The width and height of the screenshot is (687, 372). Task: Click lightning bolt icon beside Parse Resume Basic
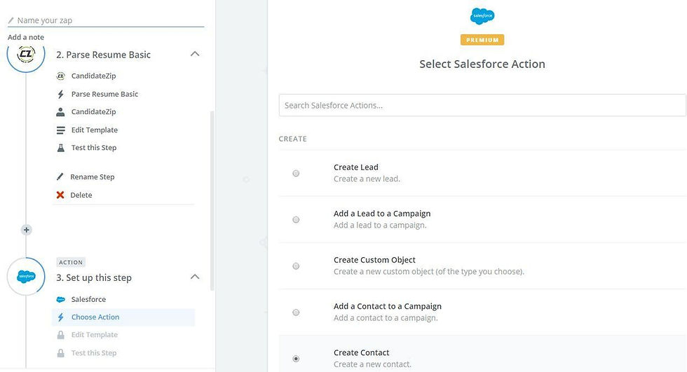coord(60,94)
